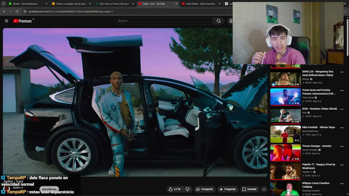Screen dimensions: 349x196
Task: Open DUKI Rockstar video thumbnail
Action: tap(285, 116)
